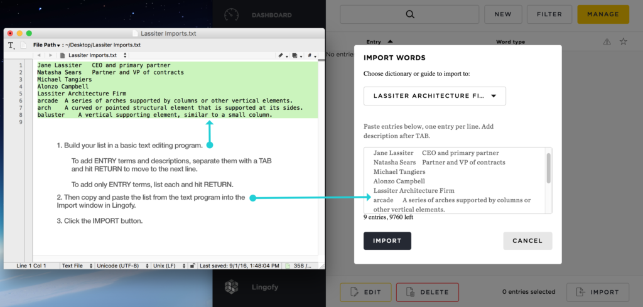Click the 'Jane Lassiter' line in editor
The image size is (643, 307).
104,65
